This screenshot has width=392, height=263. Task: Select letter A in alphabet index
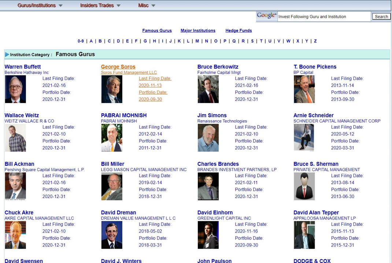pos(91,41)
